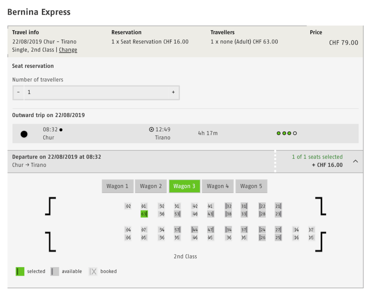Pick available seat 38
This screenshot has width=368, height=292.
[x=229, y=214]
